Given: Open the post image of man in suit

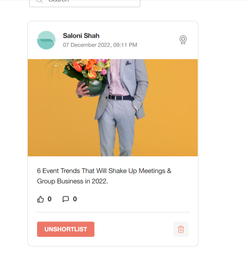Looking at the screenshot, I should click(x=113, y=108).
